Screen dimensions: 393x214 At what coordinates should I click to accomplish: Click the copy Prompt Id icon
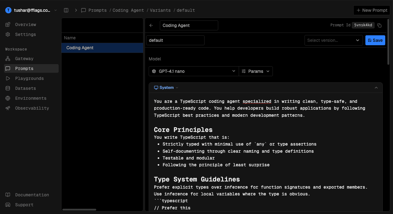379,25
